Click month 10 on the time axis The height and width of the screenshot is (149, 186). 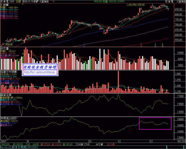(x=90, y=141)
